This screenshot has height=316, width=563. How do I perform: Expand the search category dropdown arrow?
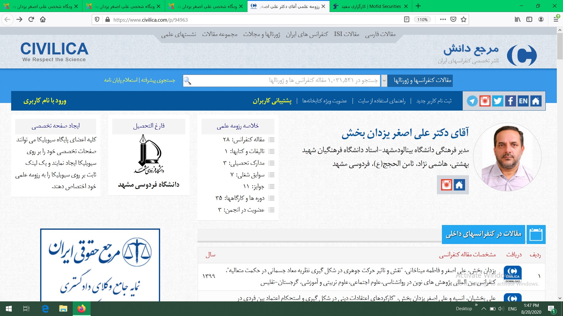click(x=384, y=81)
